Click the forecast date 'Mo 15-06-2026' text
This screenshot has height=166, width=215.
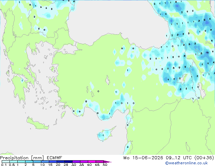tap(143, 158)
